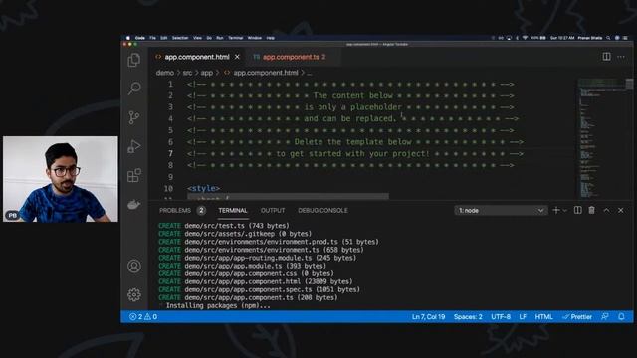Switch to app.component.html tab

tap(197, 57)
